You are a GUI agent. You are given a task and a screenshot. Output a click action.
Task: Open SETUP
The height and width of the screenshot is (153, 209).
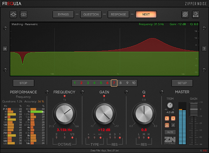pos(182,83)
